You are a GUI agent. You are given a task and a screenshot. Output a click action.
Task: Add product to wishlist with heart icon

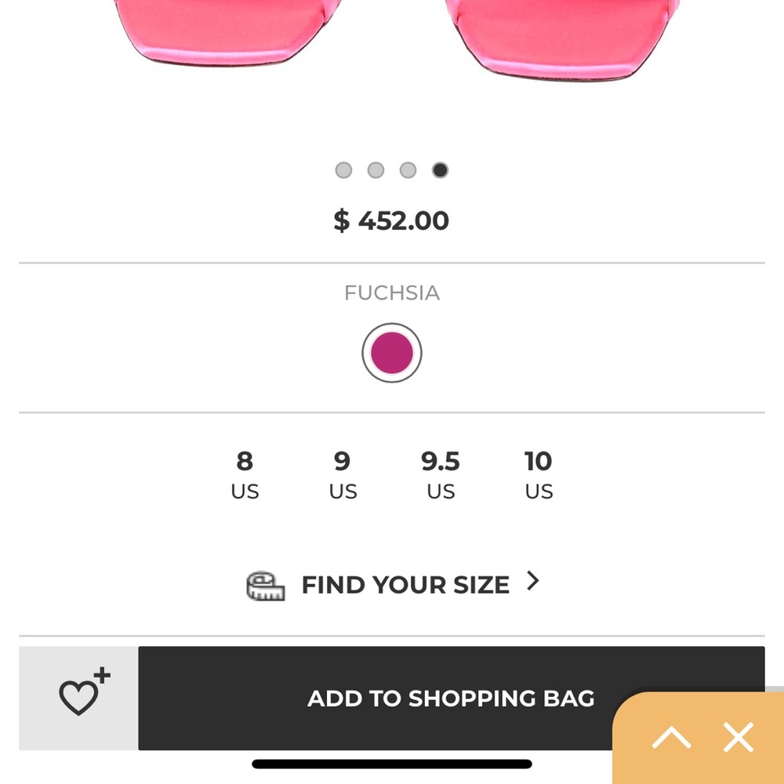pos(80,697)
